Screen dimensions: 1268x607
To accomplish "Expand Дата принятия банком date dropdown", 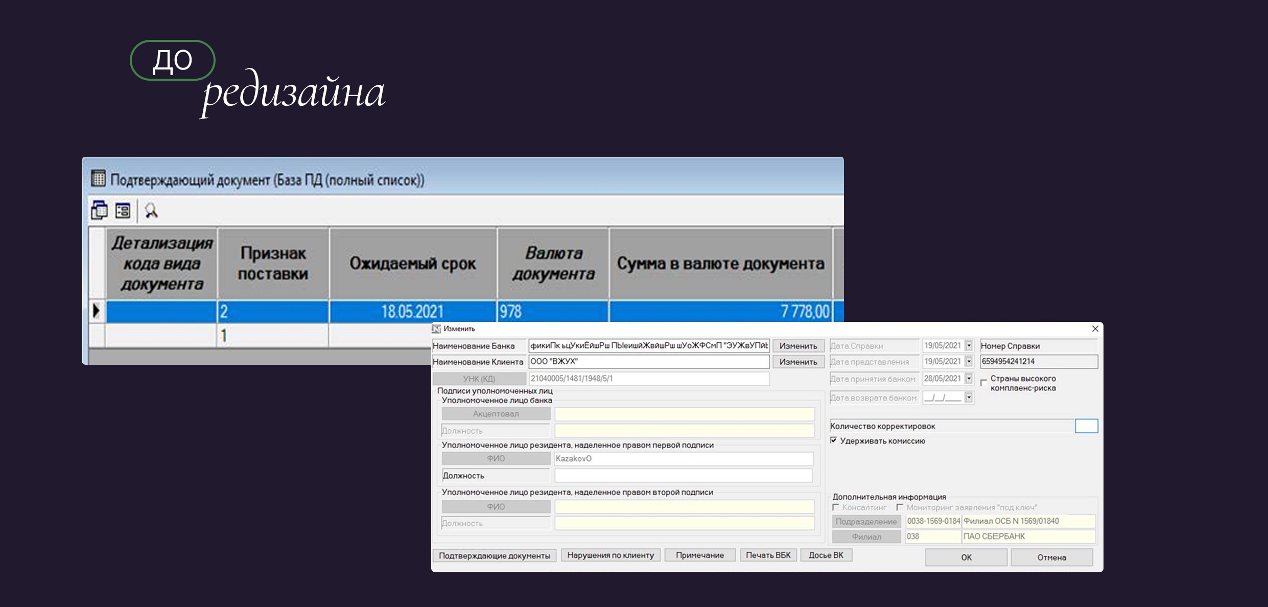I will tap(969, 379).
